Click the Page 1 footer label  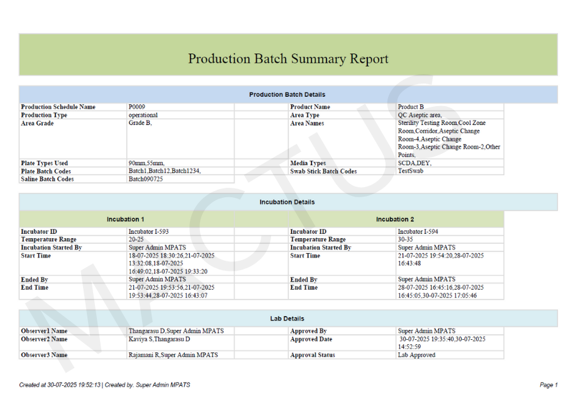(548, 384)
